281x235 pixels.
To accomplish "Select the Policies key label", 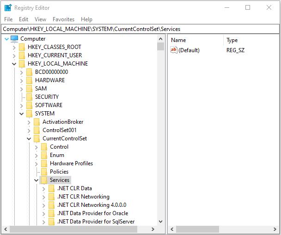I will pyautogui.click(x=59, y=172).
